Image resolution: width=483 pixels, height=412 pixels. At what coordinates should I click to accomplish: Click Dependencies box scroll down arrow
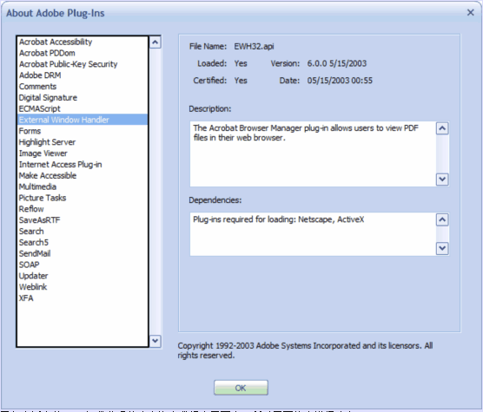(442, 248)
